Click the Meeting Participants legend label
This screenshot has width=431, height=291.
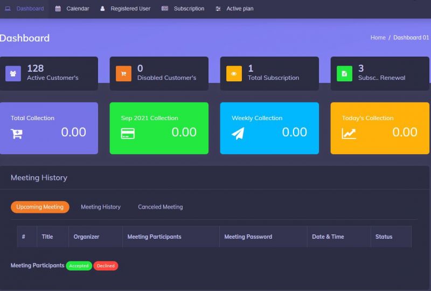click(x=37, y=266)
